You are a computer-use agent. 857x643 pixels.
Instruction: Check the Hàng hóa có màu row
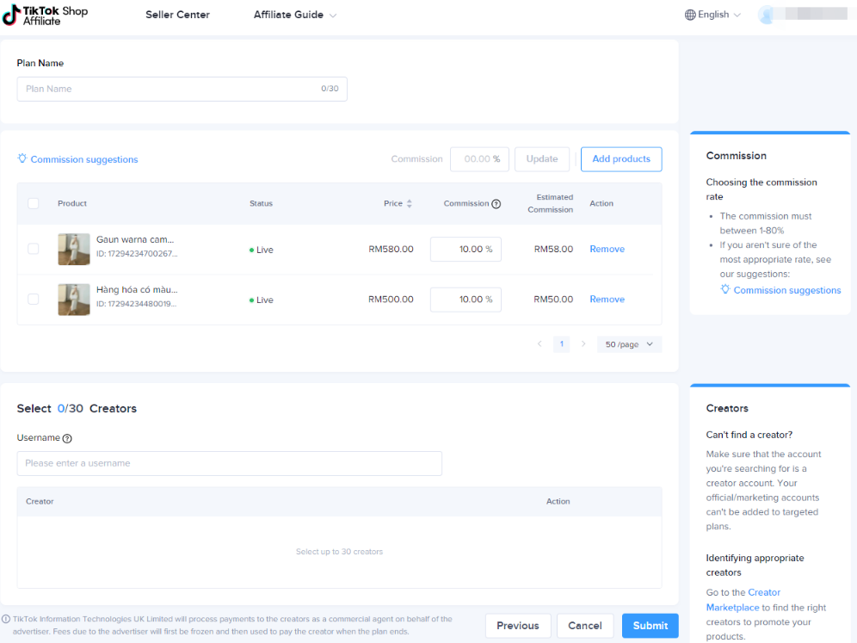tap(34, 300)
